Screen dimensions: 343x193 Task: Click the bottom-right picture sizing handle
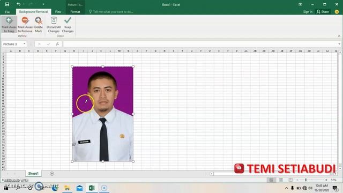[x=133, y=161]
